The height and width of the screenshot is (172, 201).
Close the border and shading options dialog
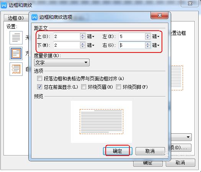[x=160, y=15]
